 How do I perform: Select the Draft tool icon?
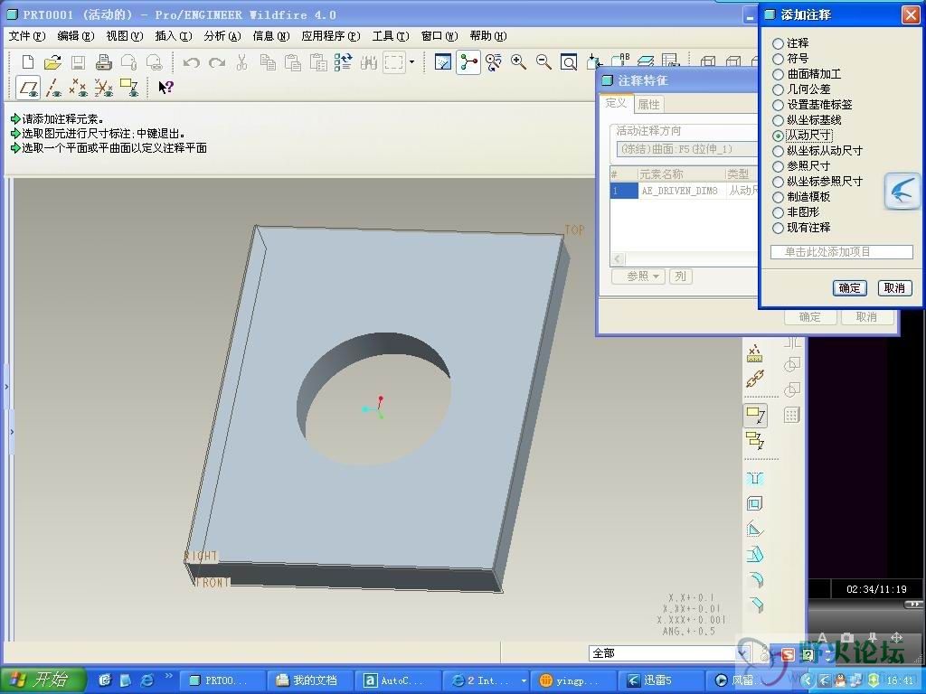755,554
